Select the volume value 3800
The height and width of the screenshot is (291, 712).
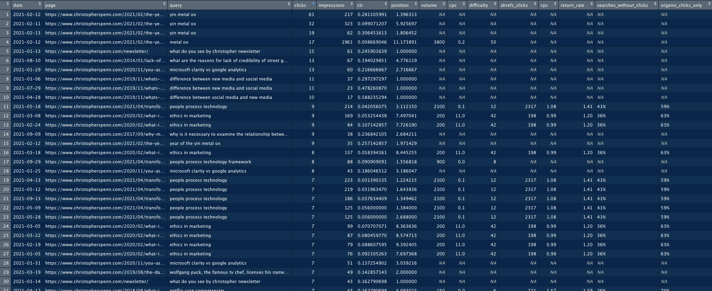(439, 42)
